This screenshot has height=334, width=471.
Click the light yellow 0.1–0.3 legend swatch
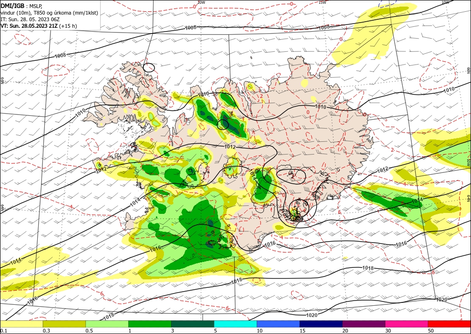pos(21,324)
